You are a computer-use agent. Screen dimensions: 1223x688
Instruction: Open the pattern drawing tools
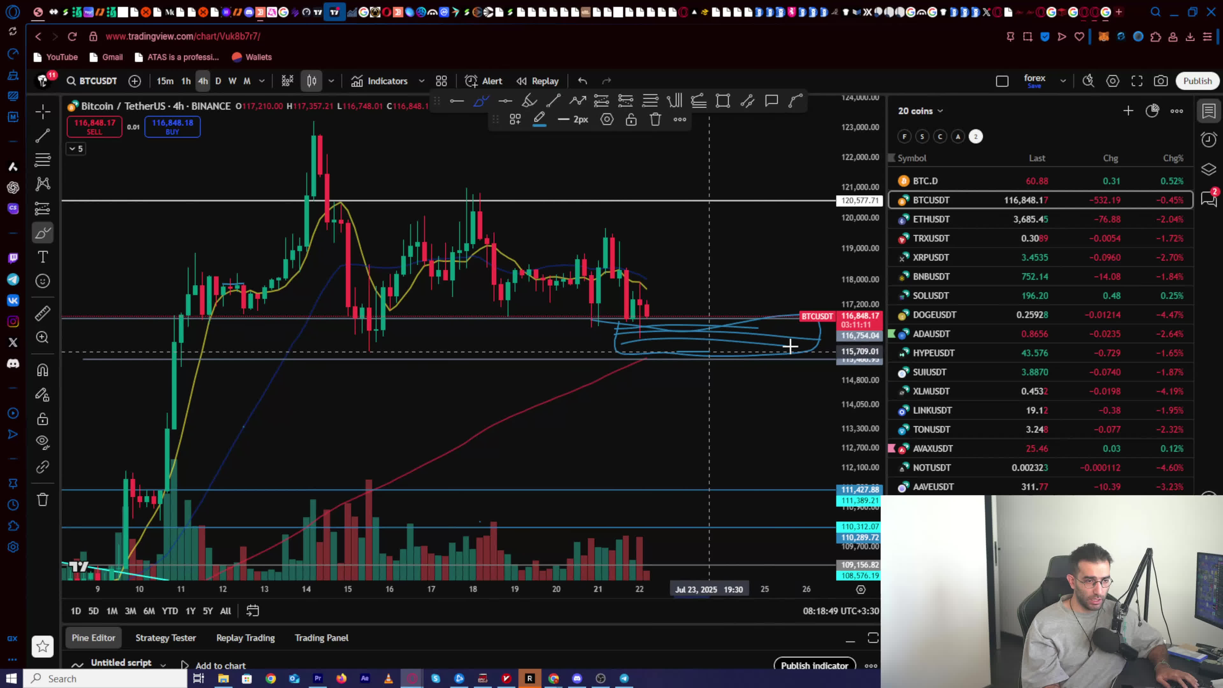43,184
